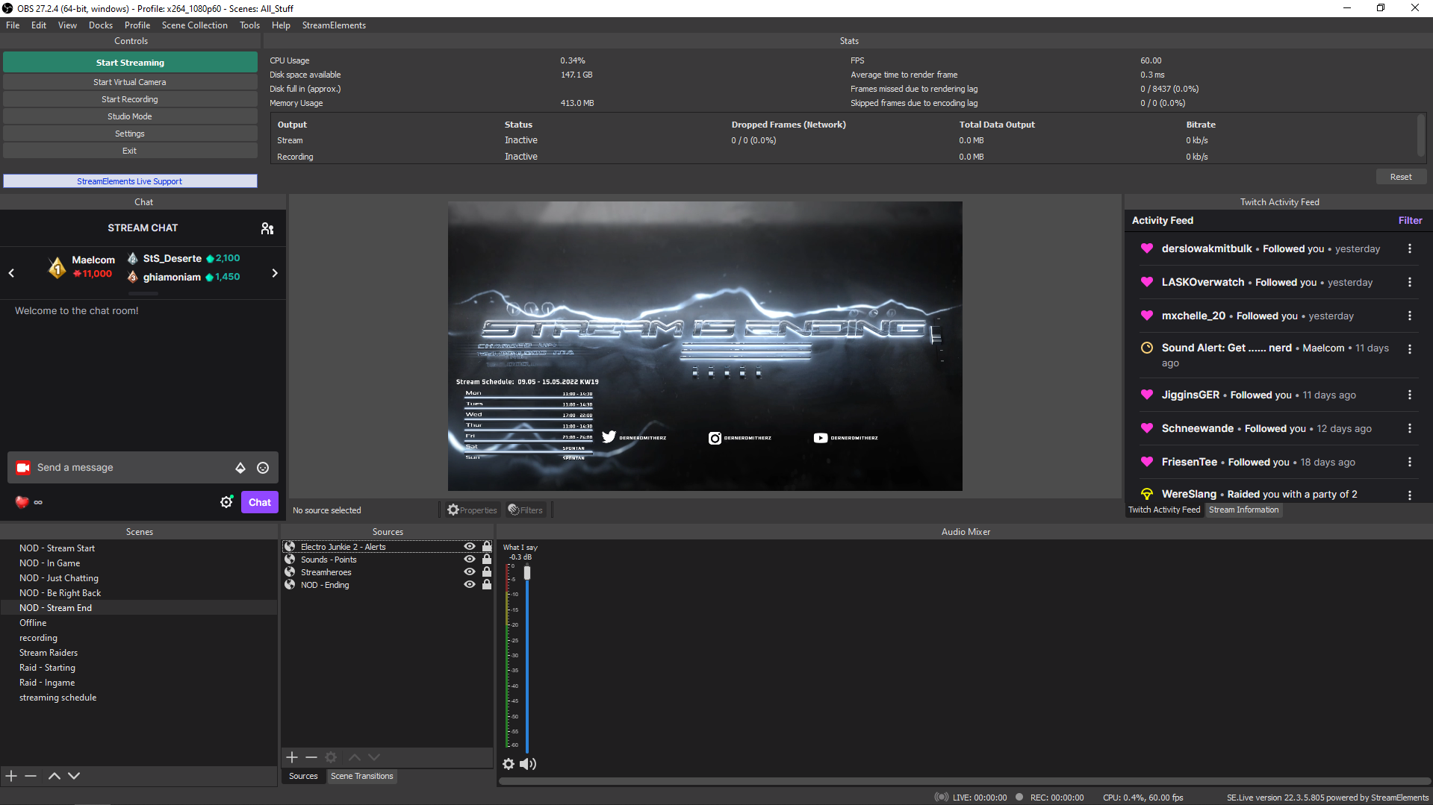Hide the Sounds - Points source

point(470,560)
